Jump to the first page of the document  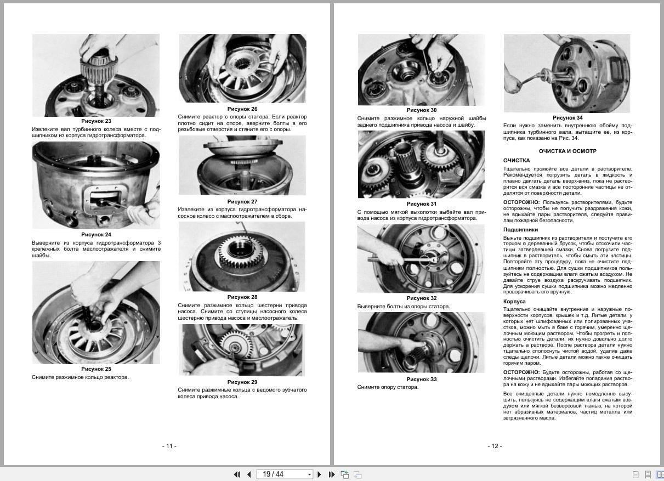tap(237, 474)
